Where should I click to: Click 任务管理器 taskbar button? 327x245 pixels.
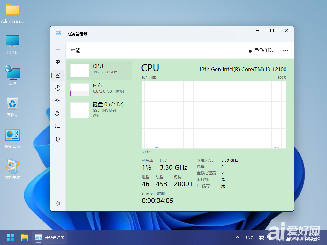tap(49, 237)
